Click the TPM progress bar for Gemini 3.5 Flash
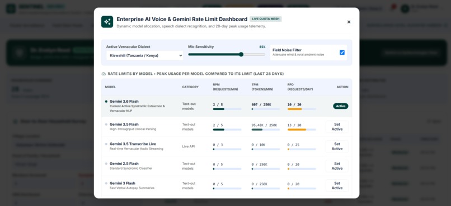 pyautogui.click(x=265, y=130)
